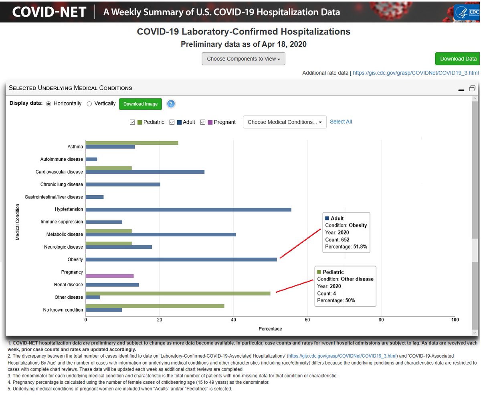Click the purple Pregnant legend square
Screen dimensions: 481x401
coord(210,122)
